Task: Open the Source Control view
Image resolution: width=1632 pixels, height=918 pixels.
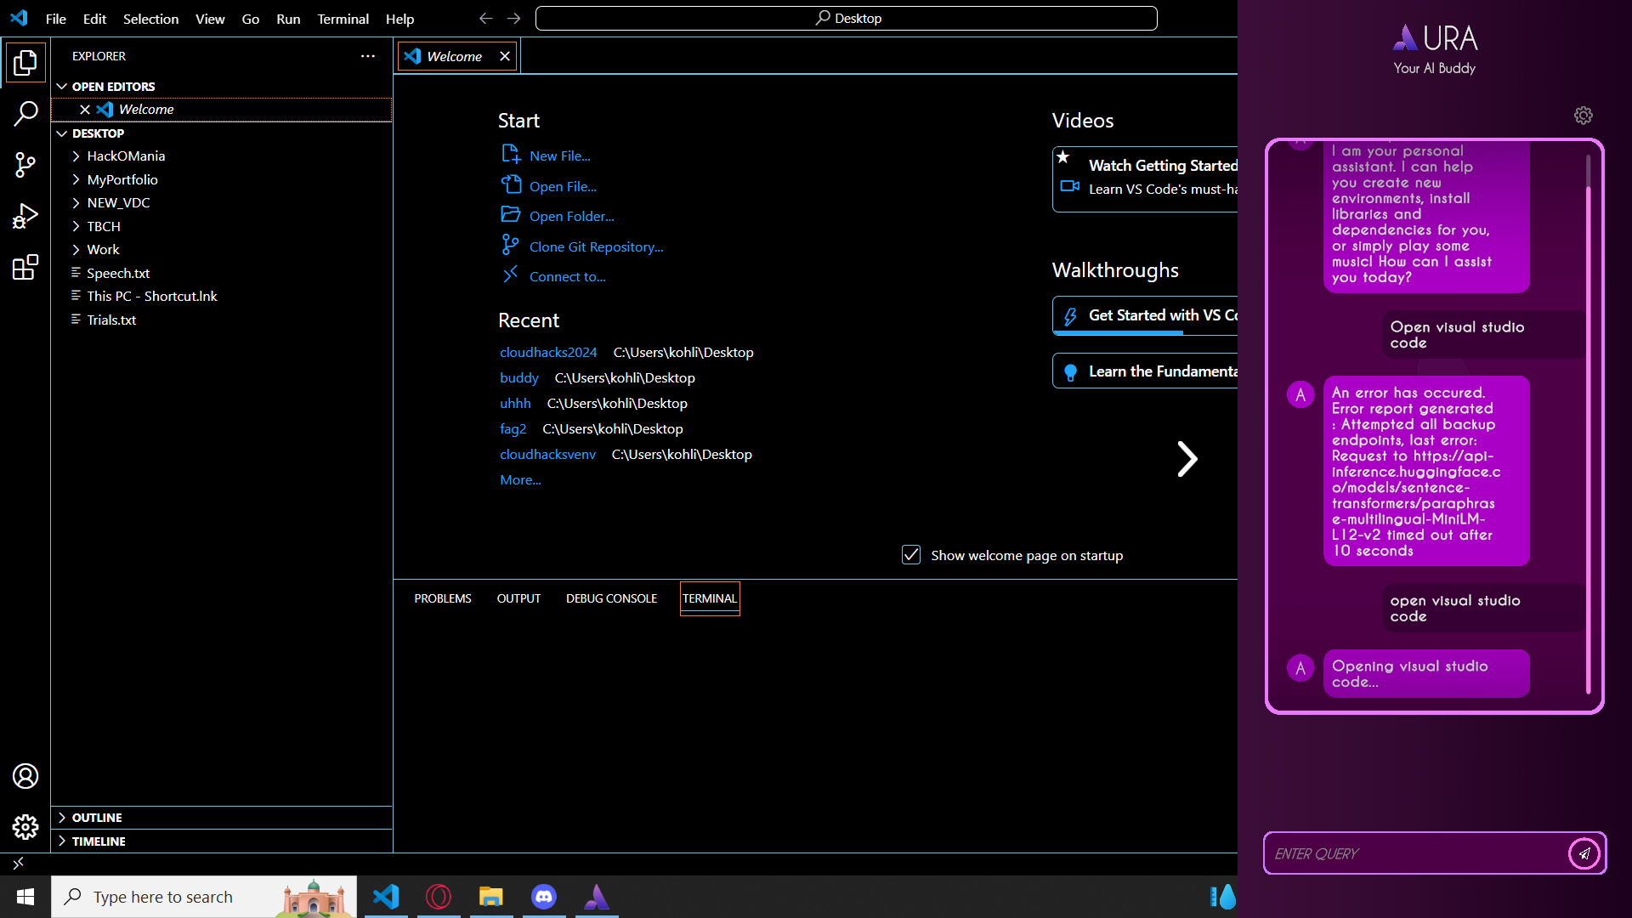Action: pyautogui.click(x=25, y=165)
